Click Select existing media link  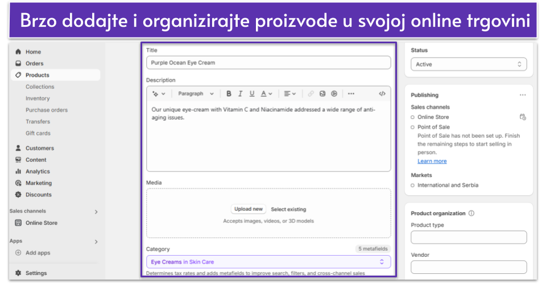click(288, 209)
